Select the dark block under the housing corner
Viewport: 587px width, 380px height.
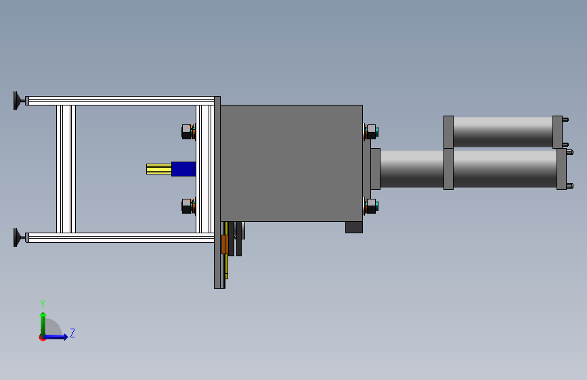(x=354, y=227)
